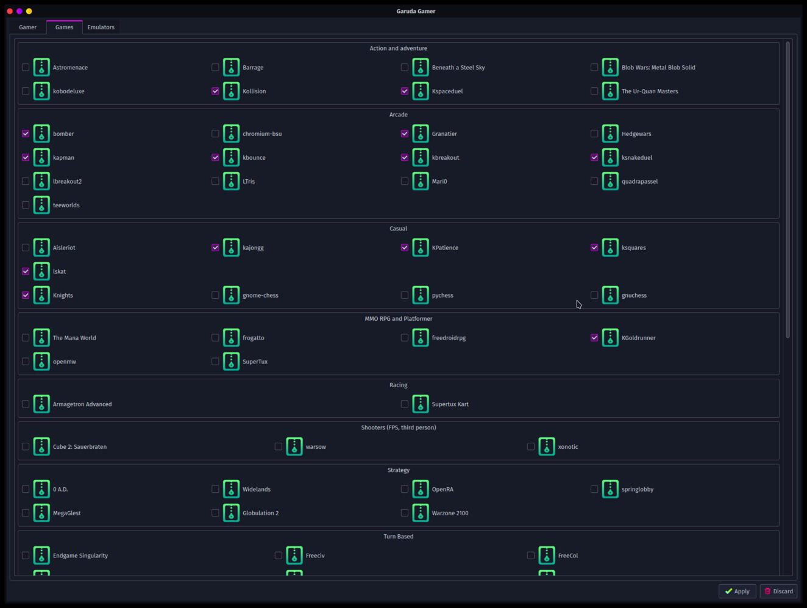Click the package icon next to Mari0
The width and height of the screenshot is (807, 608).
421,181
